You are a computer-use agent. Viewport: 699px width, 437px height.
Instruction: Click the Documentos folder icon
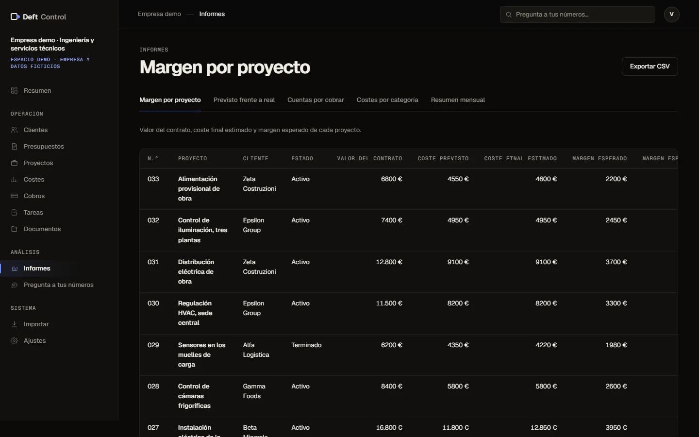point(14,229)
